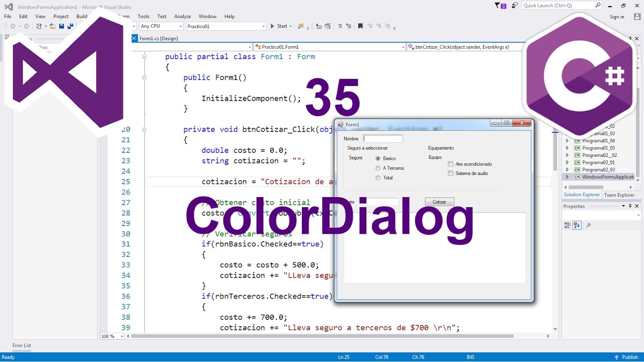
Task: Click the Save All disks icon
Action: click(70, 26)
